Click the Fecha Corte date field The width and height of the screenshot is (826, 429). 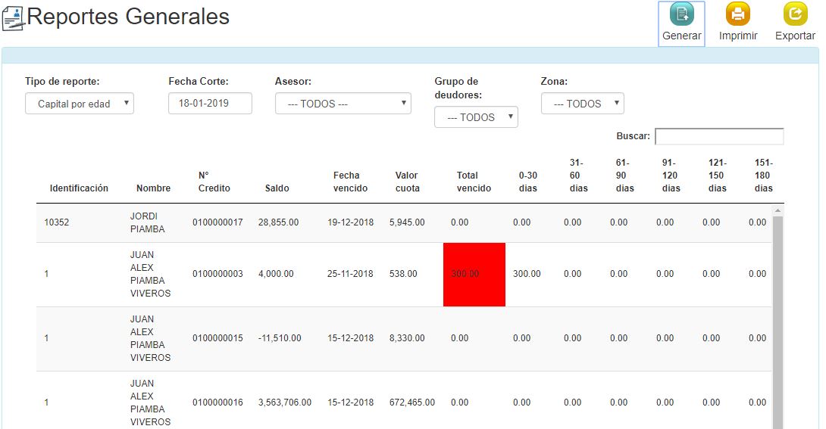pyautogui.click(x=210, y=104)
